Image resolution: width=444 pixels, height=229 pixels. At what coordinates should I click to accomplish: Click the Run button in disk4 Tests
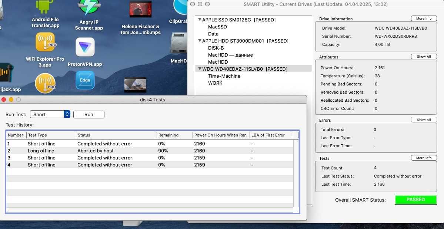[x=89, y=114]
